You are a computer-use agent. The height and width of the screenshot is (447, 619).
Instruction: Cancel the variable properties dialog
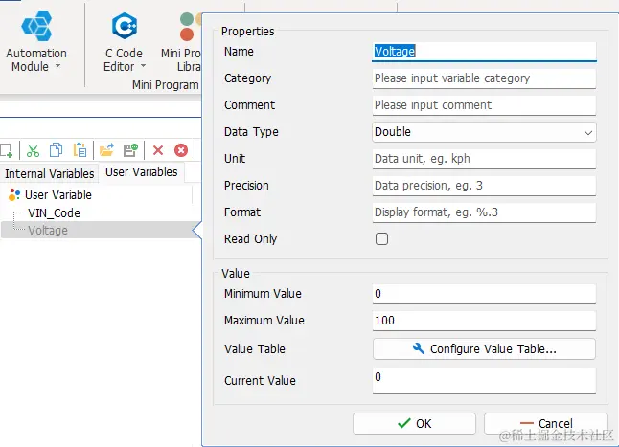click(545, 424)
